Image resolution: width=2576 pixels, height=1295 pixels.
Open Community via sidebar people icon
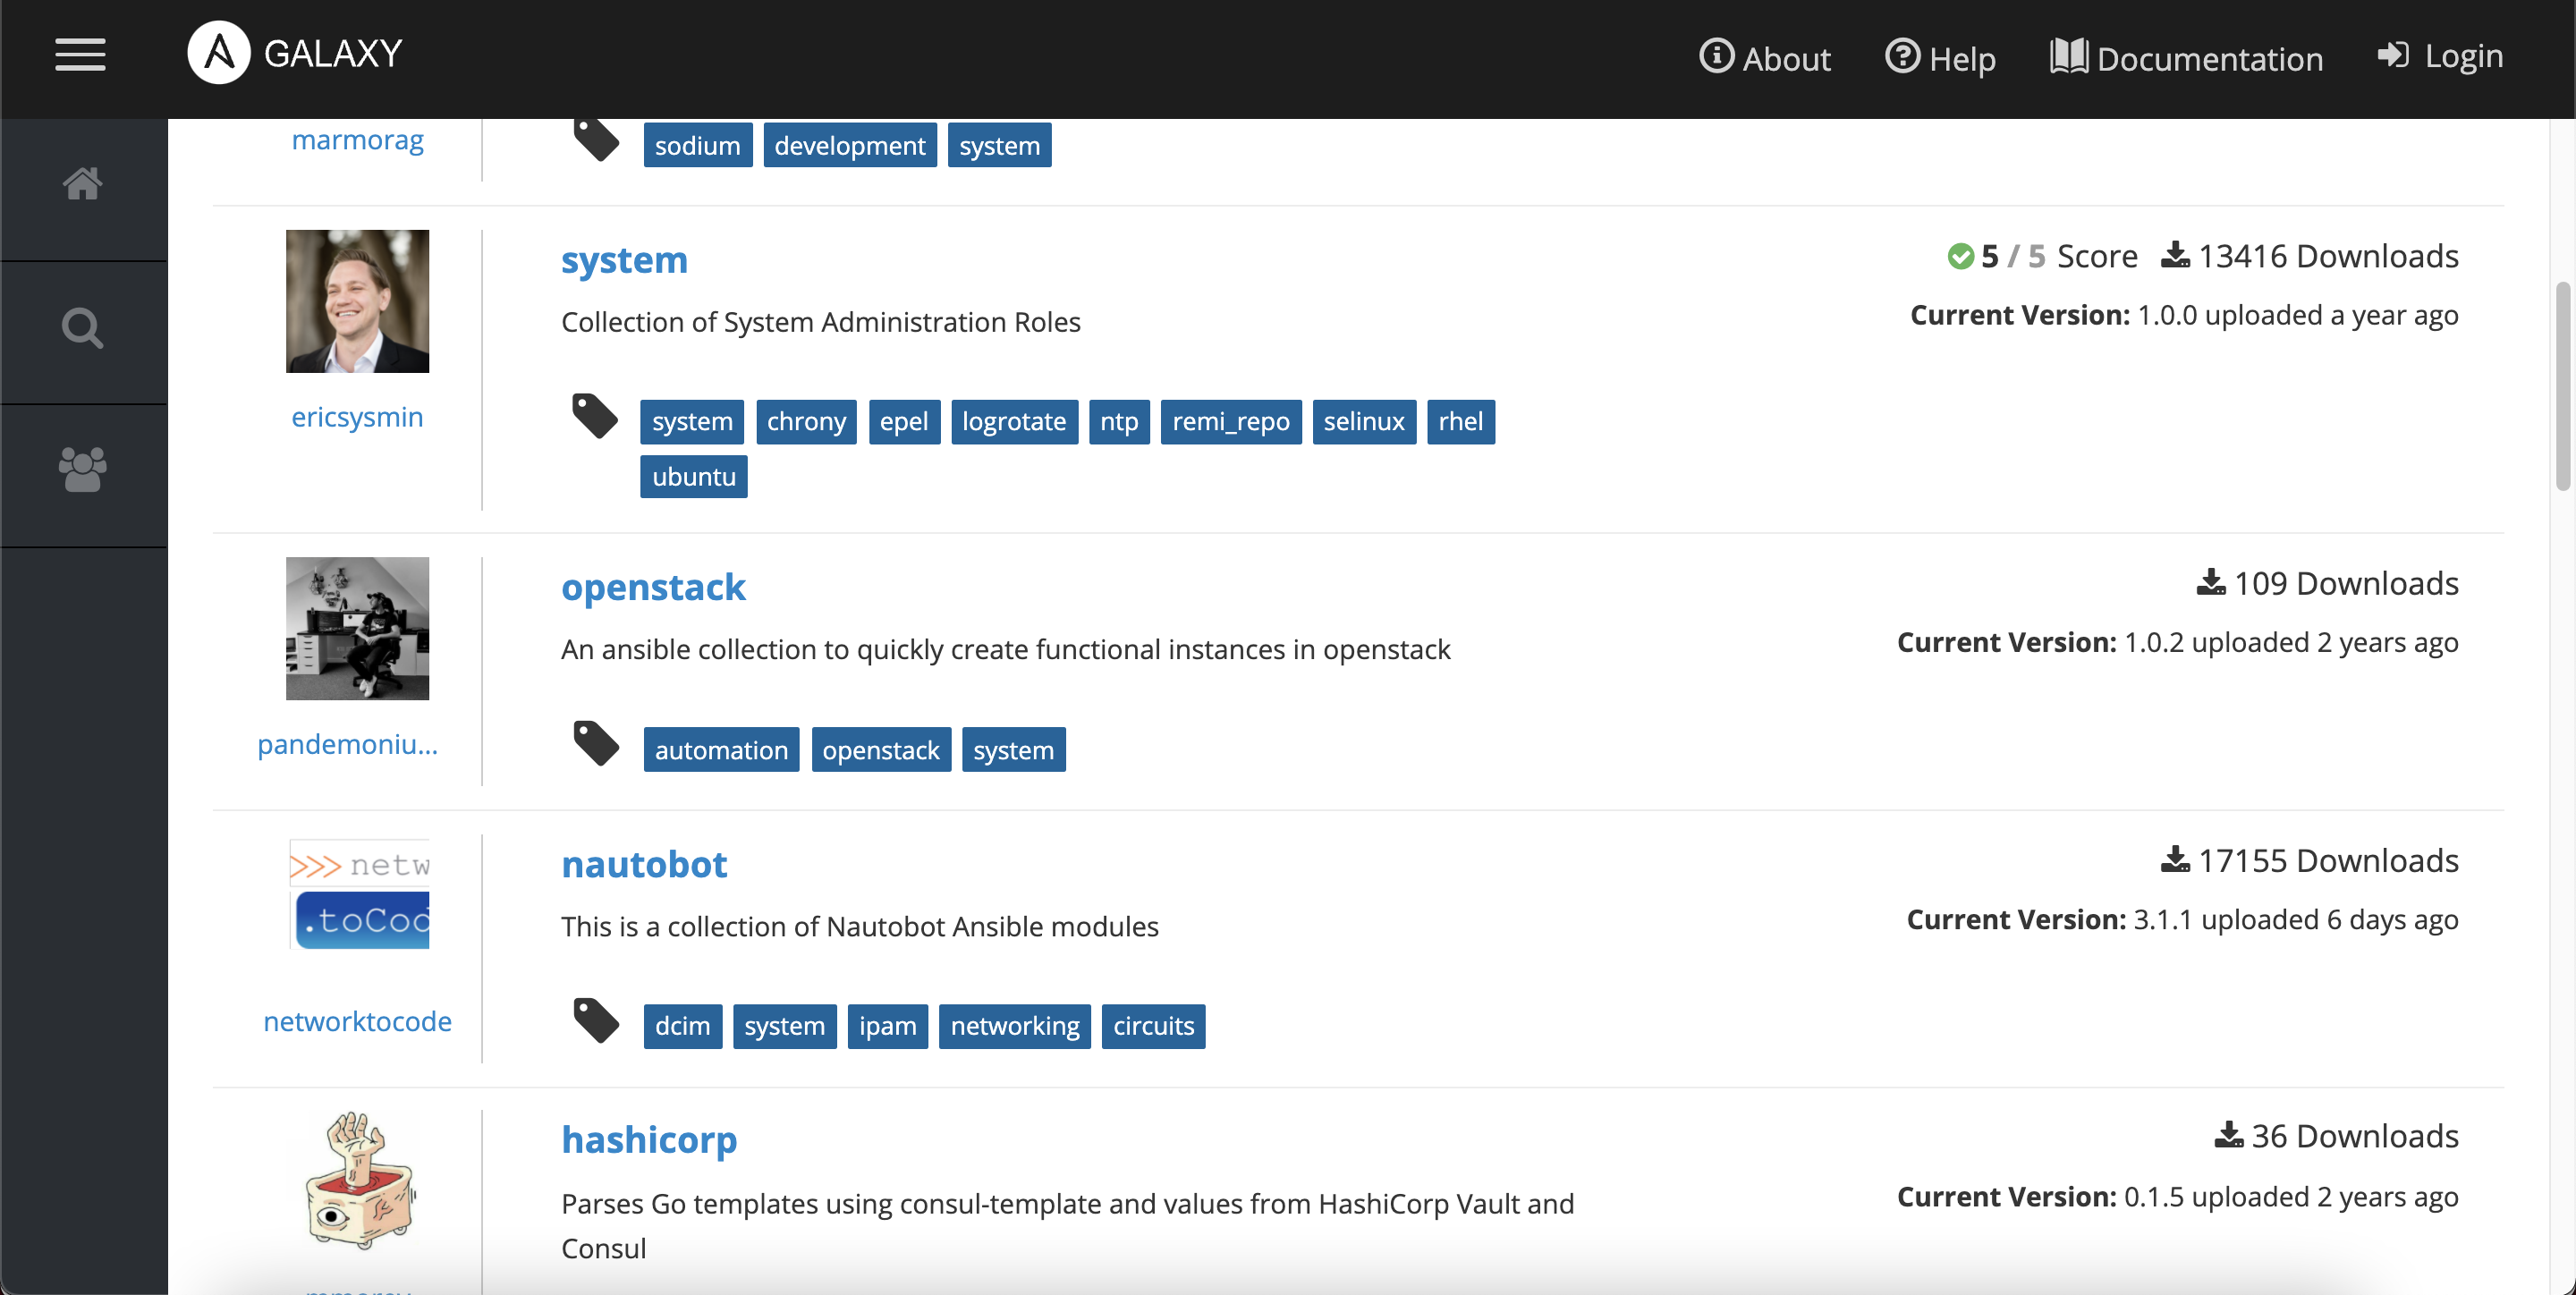[x=83, y=470]
